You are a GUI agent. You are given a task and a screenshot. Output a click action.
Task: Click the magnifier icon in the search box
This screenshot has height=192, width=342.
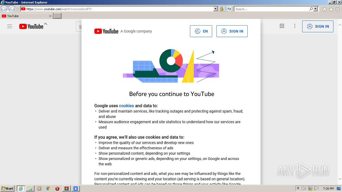[x=311, y=9]
